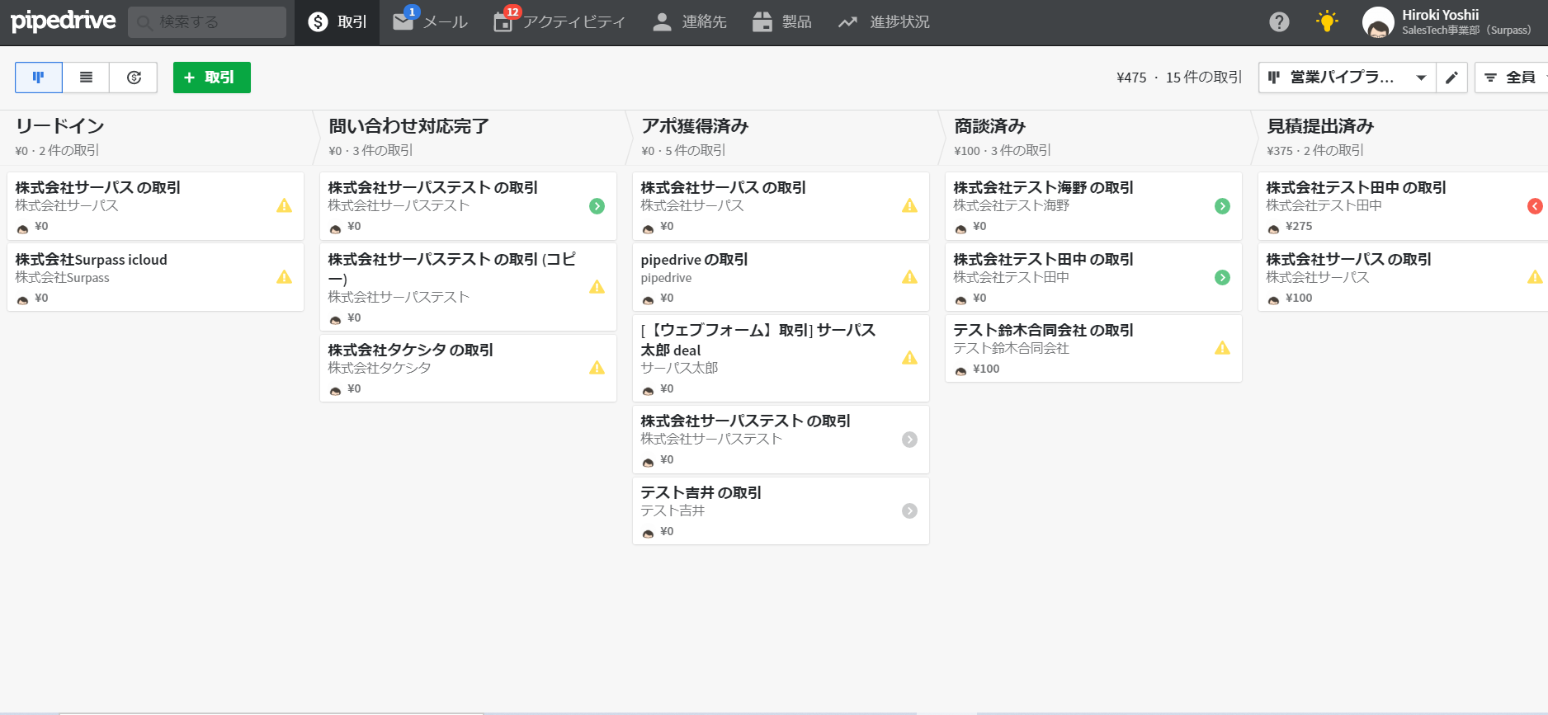Click owner avatar on 株式会社テスト海野 deal
1548x715 pixels.
tap(960, 228)
